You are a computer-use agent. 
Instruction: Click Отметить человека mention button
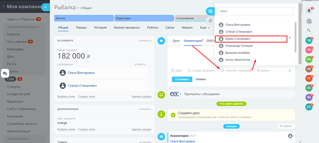[235, 71]
